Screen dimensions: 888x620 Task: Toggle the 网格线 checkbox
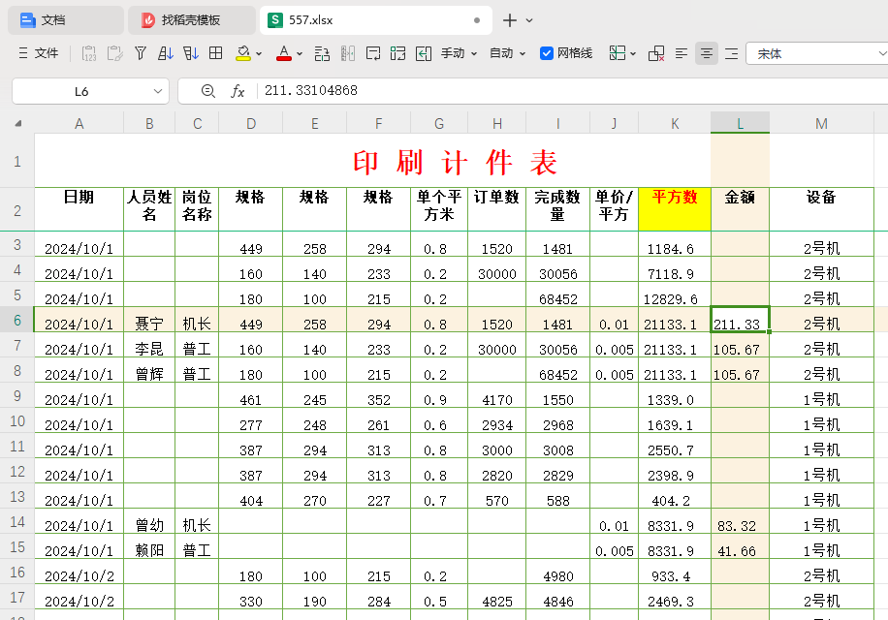point(547,53)
